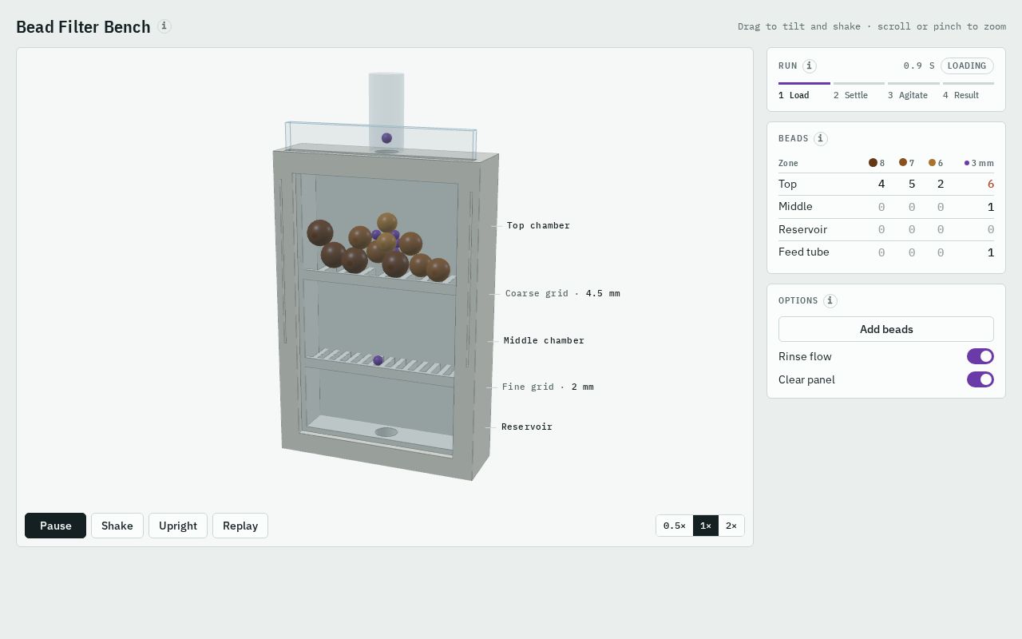Click the 0.9 S elapsed time readout

click(x=919, y=65)
